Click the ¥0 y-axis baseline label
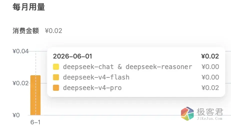231x126 pixels. tap(16, 115)
